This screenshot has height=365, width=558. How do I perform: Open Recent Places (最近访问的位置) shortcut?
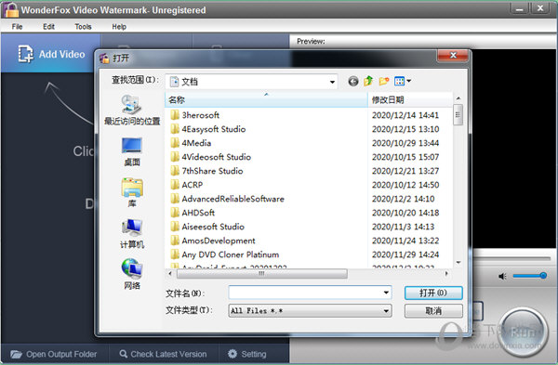(x=132, y=111)
